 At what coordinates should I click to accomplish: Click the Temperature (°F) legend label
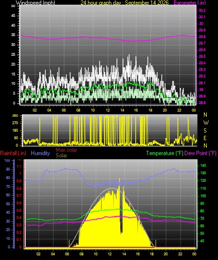165,153
